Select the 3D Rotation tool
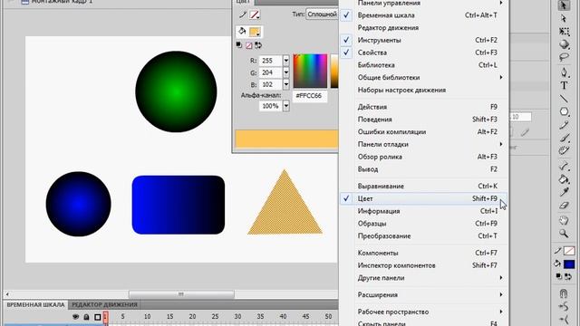The width and height of the screenshot is (580, 326). point(564,44)
